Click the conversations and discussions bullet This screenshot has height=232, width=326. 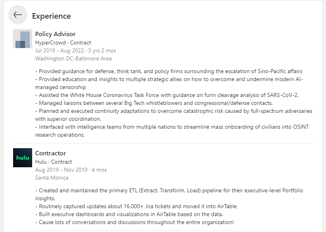135,222
